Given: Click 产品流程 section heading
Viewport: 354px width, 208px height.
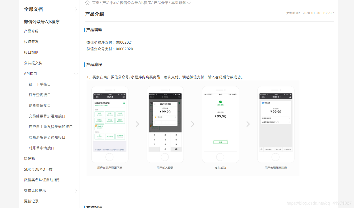Looking at the screenshot, I should [94, 65].
